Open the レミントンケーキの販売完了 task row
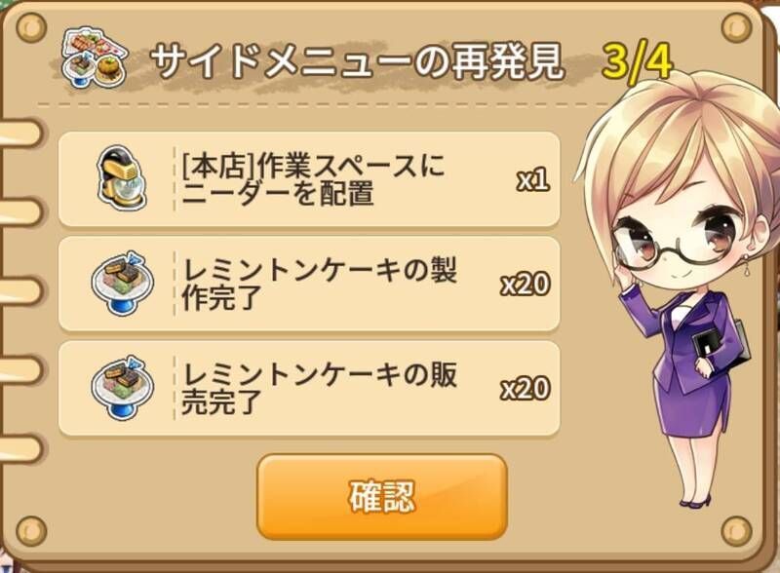 [x=309, y=388]
